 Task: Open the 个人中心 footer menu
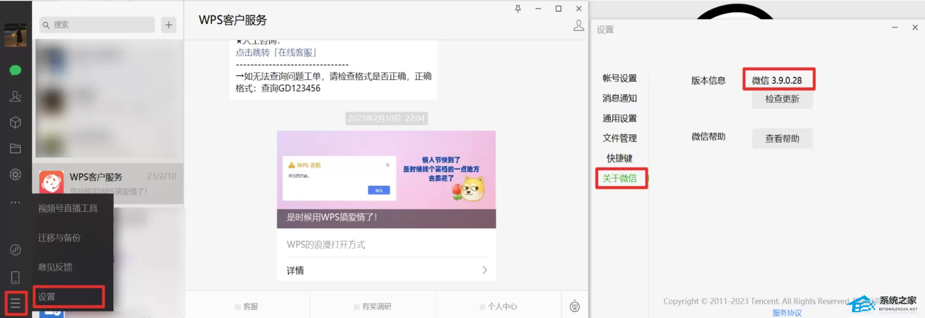tap(499, 306)
